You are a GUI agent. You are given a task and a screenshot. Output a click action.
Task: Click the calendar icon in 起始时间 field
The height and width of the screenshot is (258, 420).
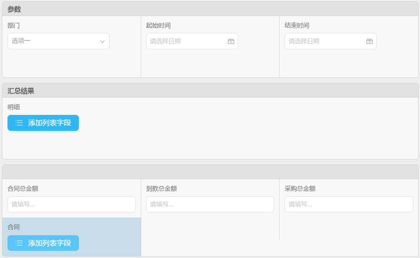click(231, 41)
